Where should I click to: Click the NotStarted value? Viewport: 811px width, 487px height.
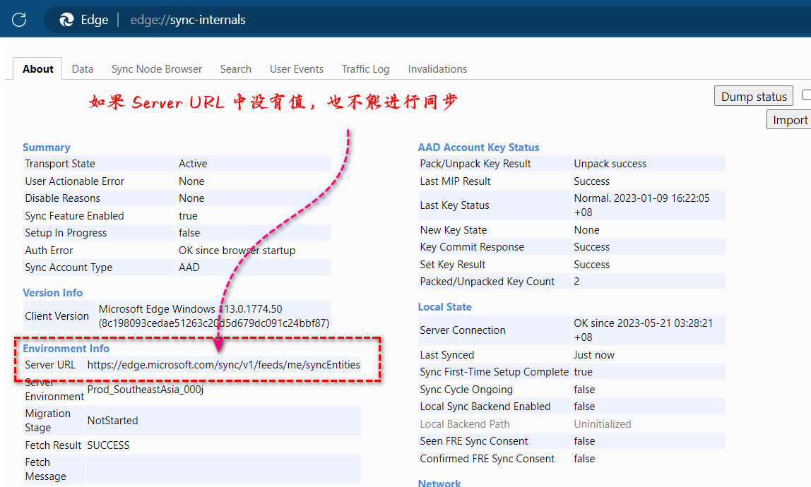click(x=113, y=421)
